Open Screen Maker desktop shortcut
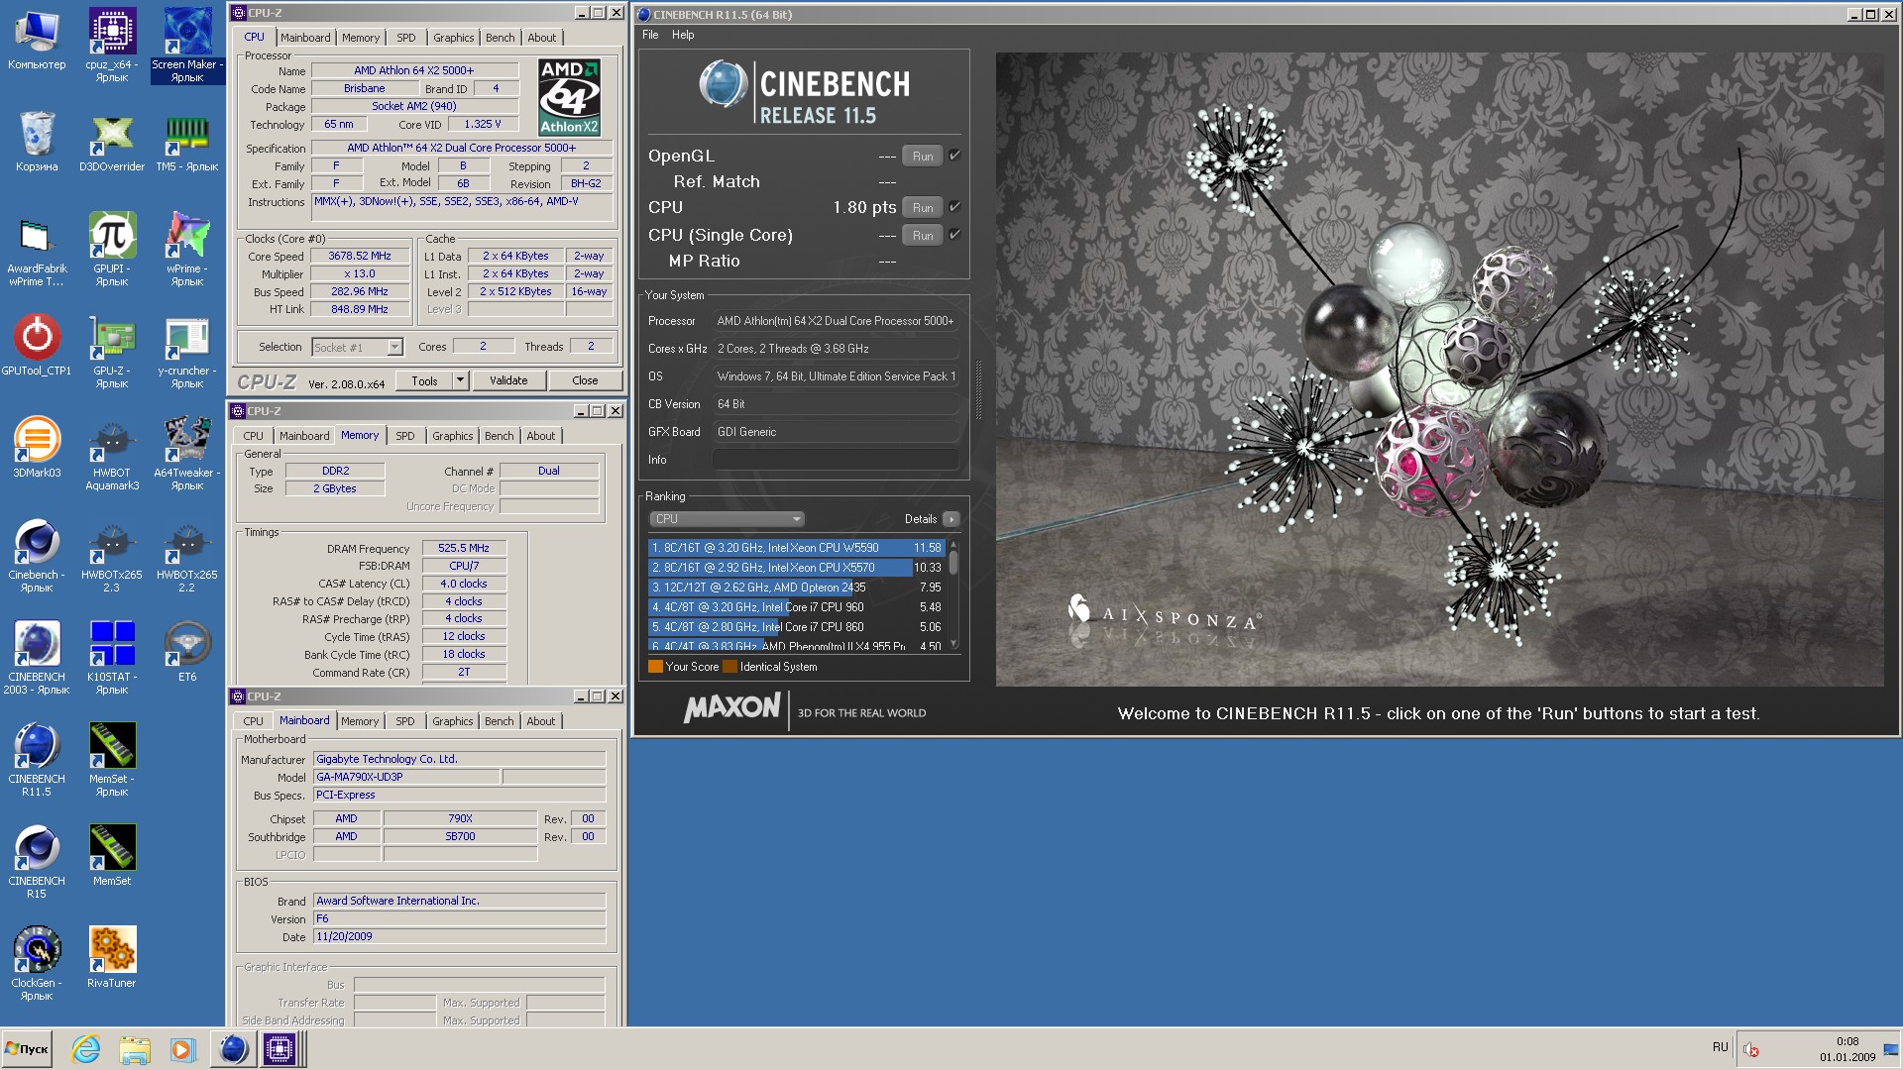Image resolution: width=1903 pixels, height=1070 pixels. (187, 45)
